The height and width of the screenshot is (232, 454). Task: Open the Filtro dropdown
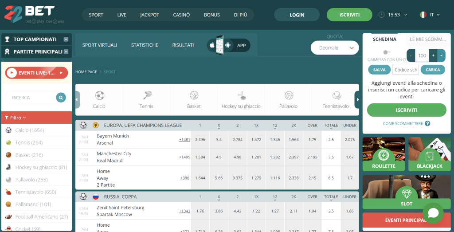coord(16,118)
